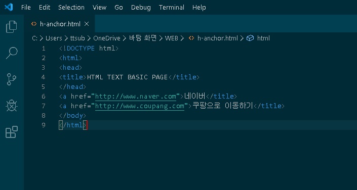Open the Edit menu

click(45, 8)
